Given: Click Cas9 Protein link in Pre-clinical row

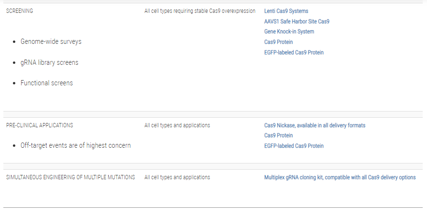Looking at the screenshot, I should pos(278,135).
